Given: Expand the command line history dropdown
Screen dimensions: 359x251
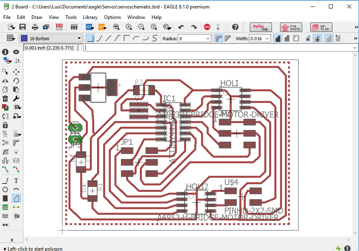Looking at the screenshot, I should pos(355,47).
